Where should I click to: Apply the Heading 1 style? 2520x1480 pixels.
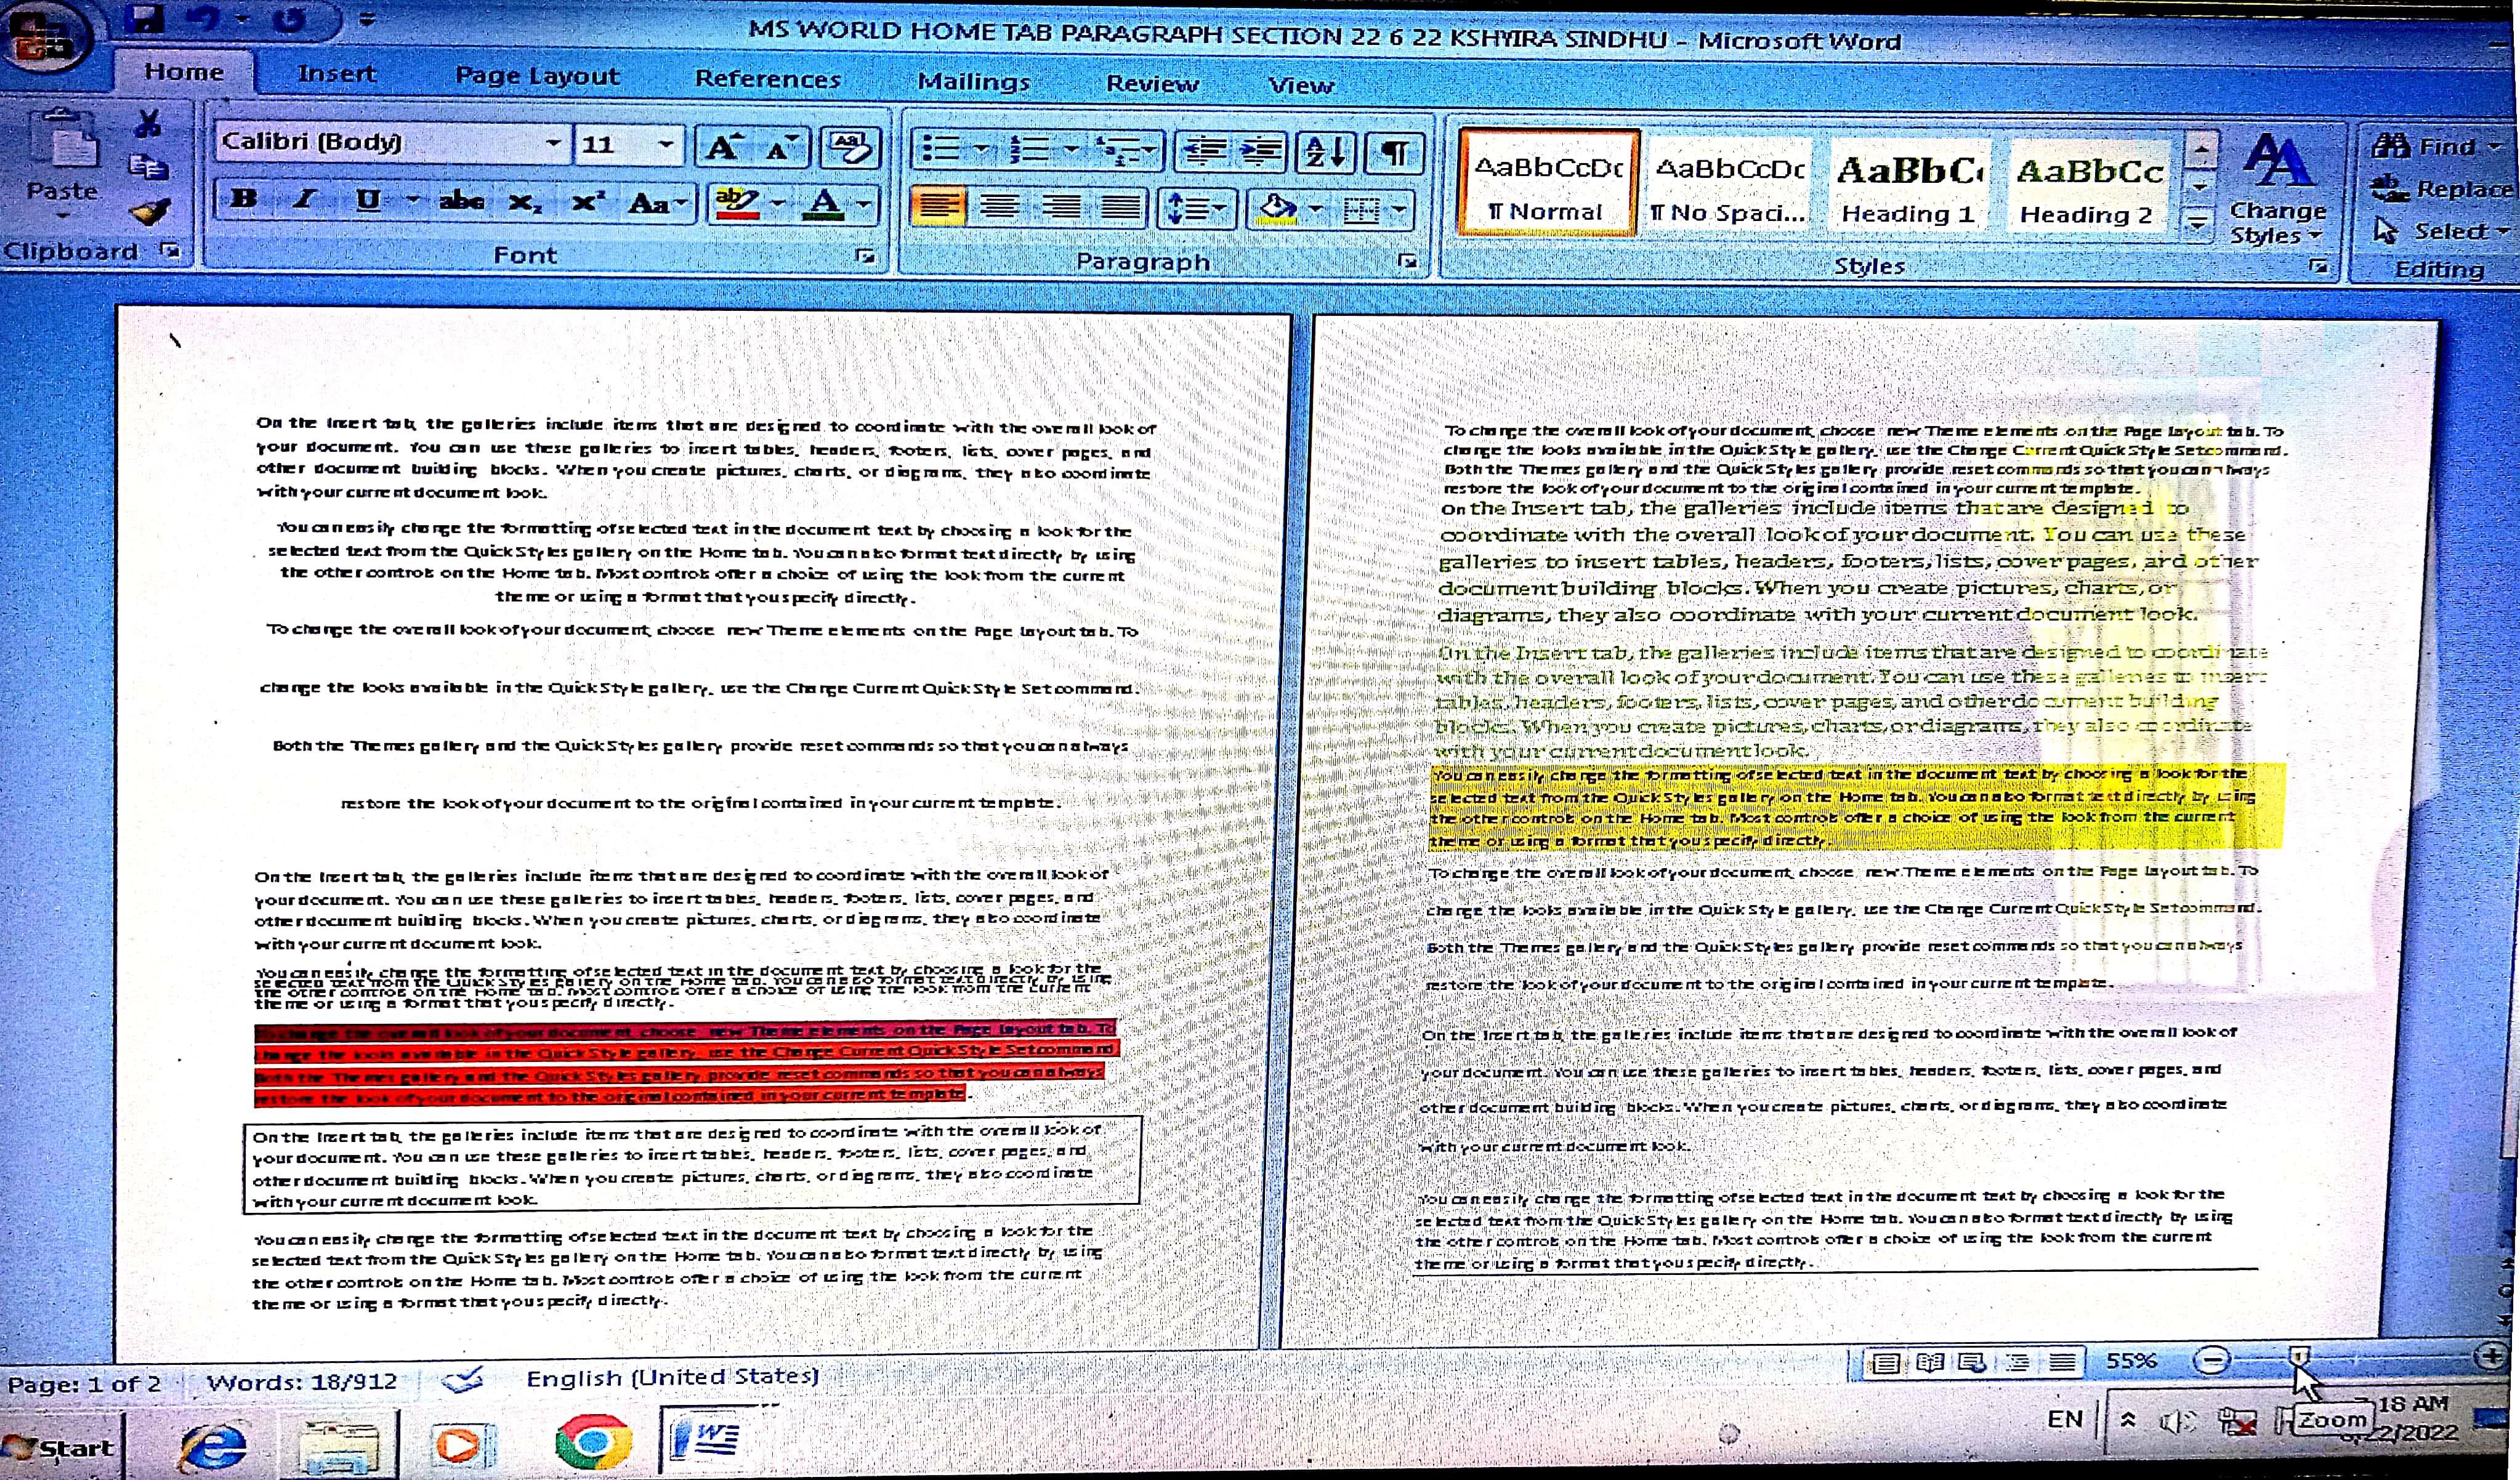tap(1908, 187)
